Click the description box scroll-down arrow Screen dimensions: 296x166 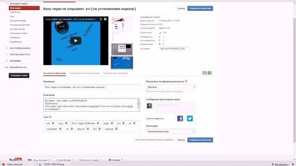138,107
